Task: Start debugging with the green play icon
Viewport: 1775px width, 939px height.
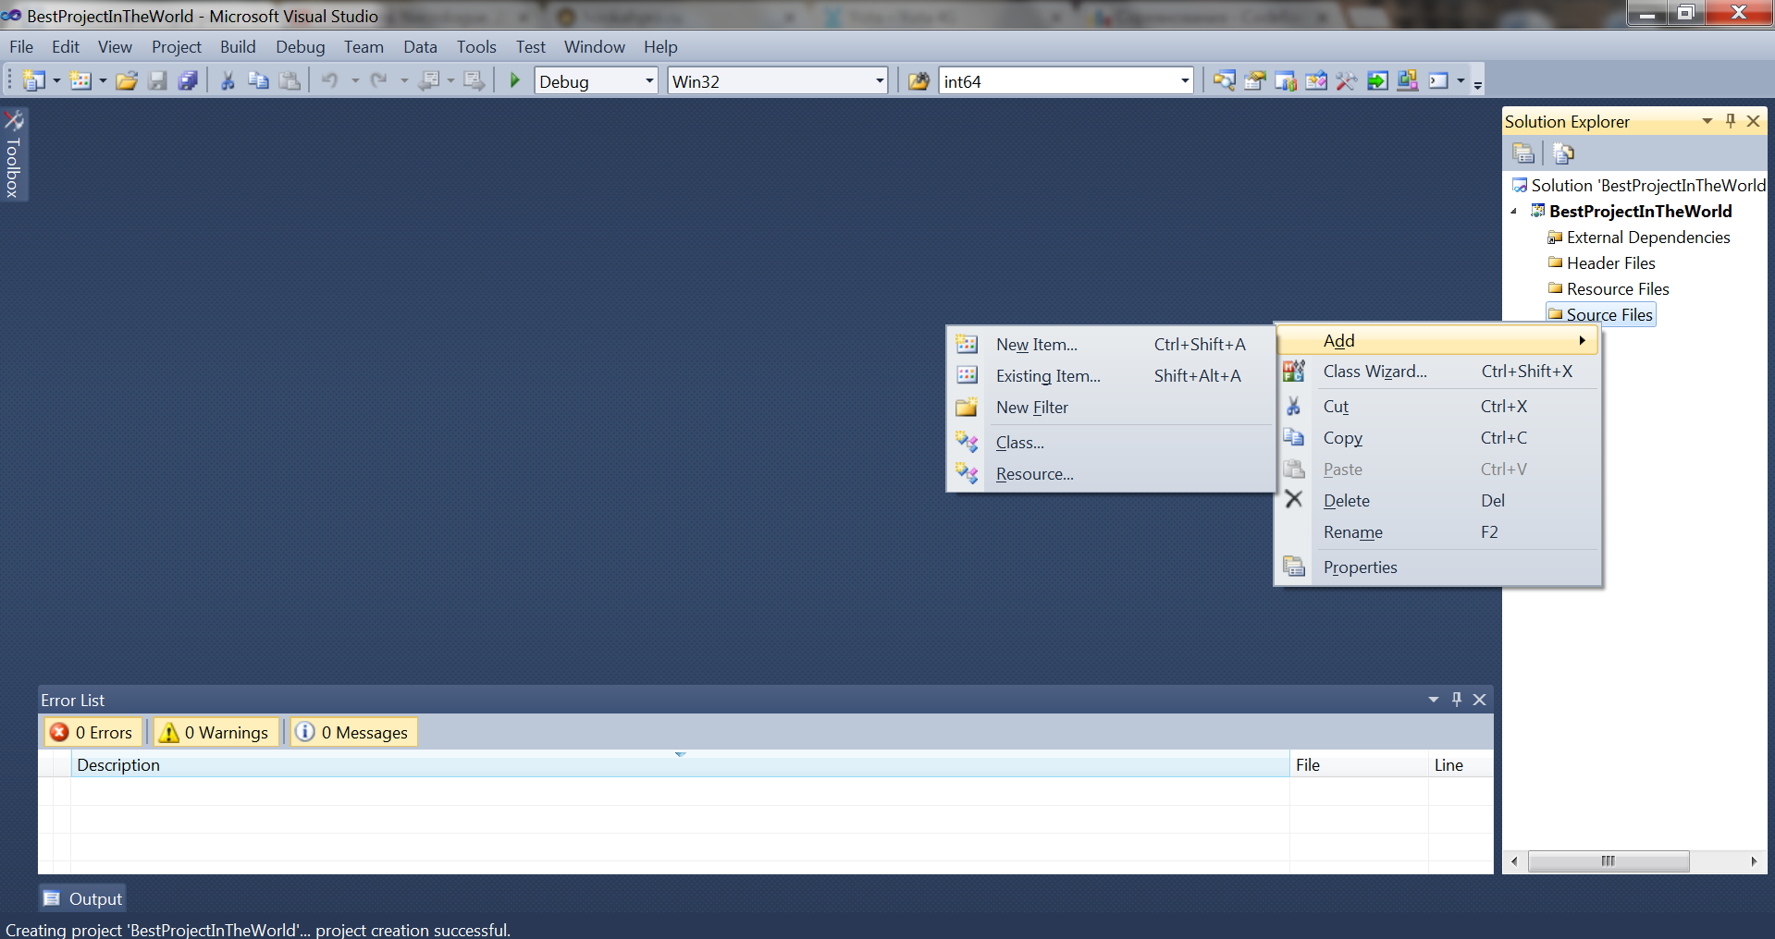Action: (515, 81)
